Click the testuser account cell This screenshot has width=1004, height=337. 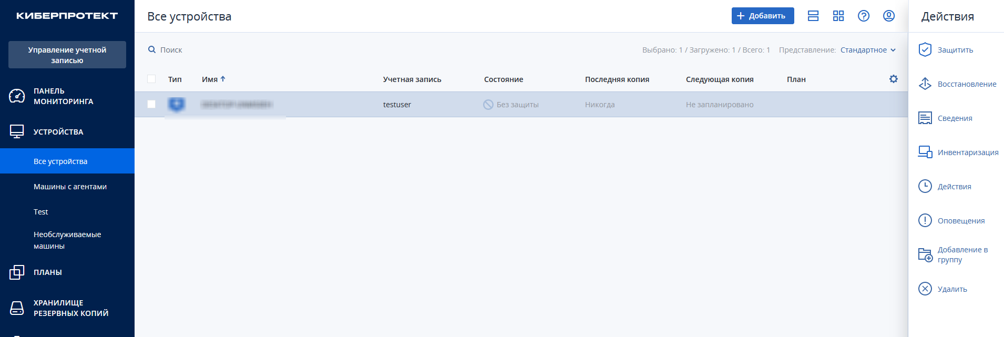point(397,105)
